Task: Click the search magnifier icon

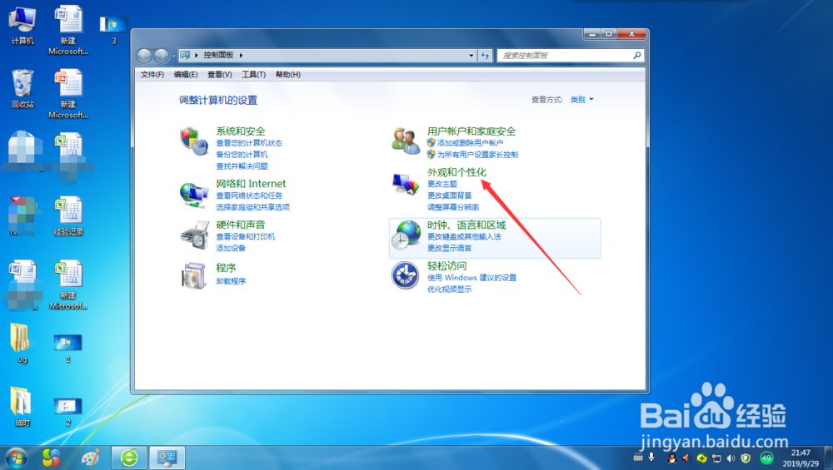Action: [x=636, y=55]
